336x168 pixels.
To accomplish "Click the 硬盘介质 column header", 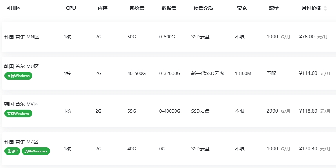I will [203, 8].
